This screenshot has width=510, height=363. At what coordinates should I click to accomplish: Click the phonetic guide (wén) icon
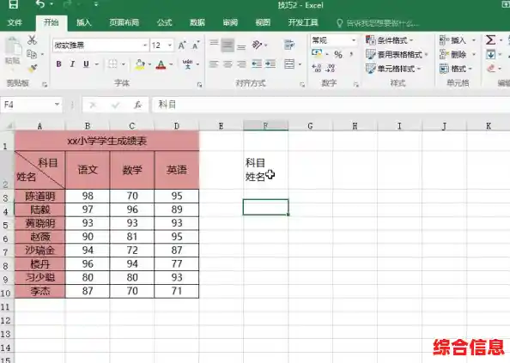coord(187,64)
